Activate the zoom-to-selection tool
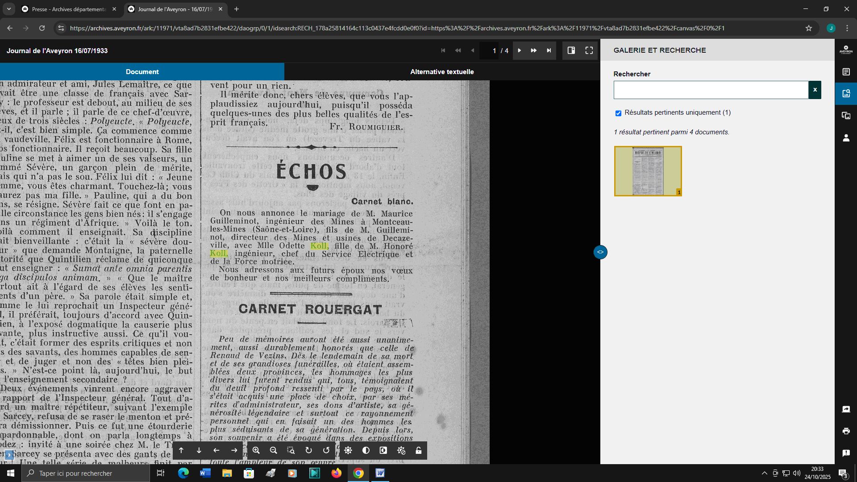 (291, 450)
